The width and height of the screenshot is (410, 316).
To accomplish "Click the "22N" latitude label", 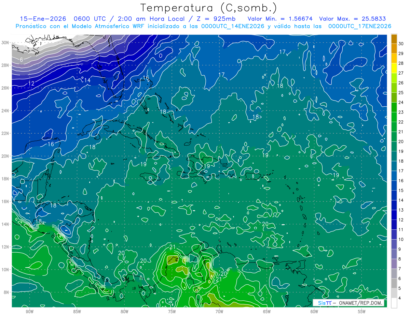I will click(5, 133).
